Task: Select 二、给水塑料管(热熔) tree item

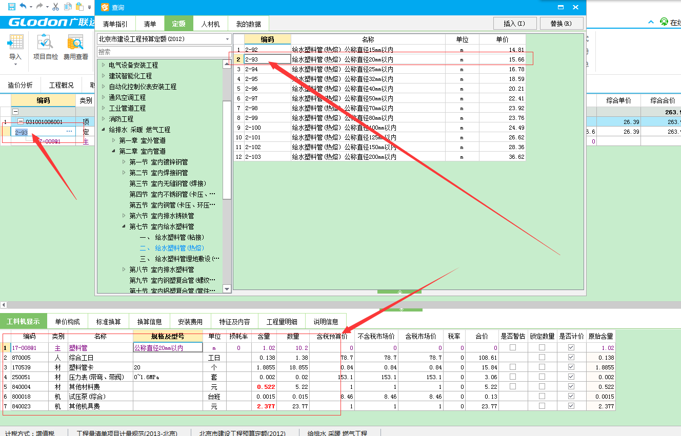Action: [172, 248]
